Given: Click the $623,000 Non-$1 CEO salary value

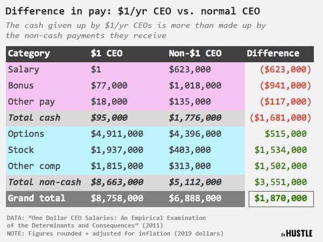Looking at the screenshot, I should [189, 69].
